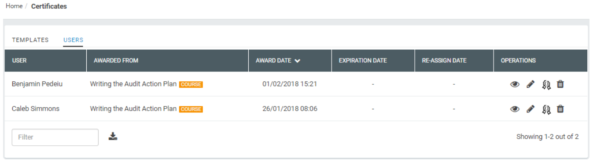Export table using the download icon
Image resolution: width=593 pixels, height=166 pixels.
113,137
